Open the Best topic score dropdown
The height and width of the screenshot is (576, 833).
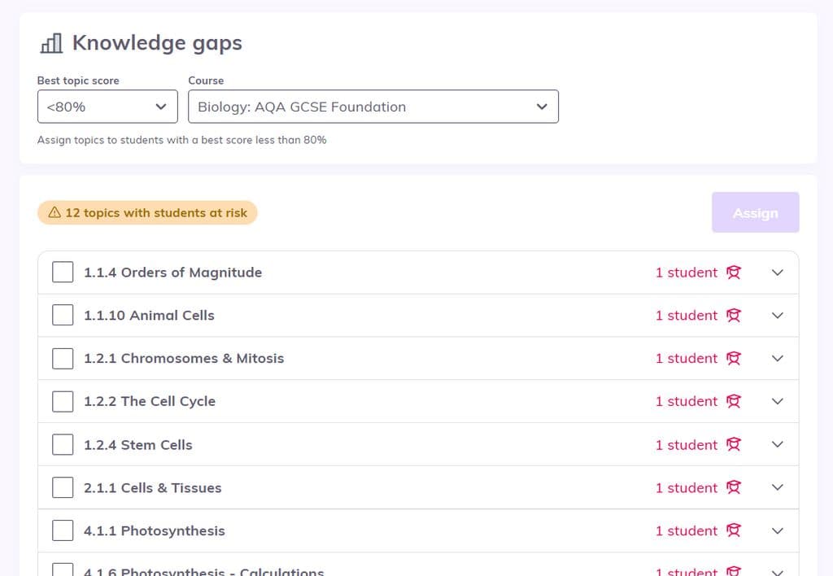[107, 106]
